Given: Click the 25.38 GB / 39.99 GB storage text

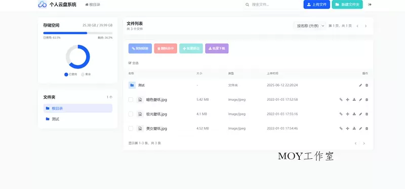Looking at the screenshot, I should coord(97,25).
